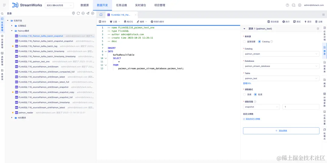Go to the 任务运维 top menu

click(121, 5)
